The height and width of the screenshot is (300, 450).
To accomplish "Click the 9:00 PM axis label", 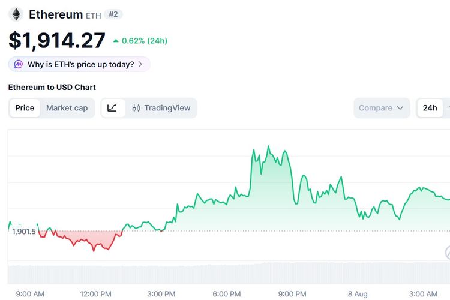I will pos(292,294).
